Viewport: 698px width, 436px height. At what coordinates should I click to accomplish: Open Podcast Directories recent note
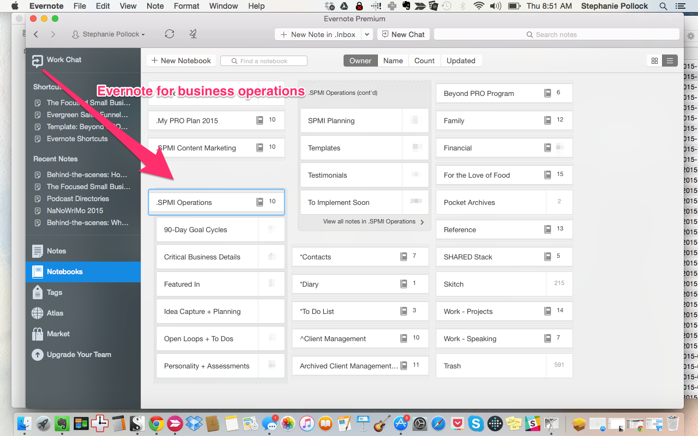[x=77, y=199]
